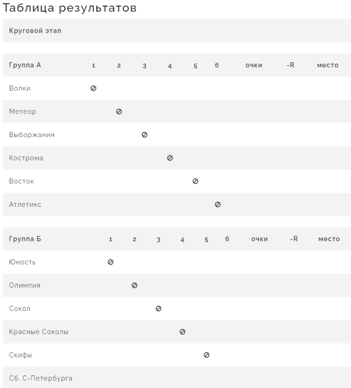
Task: Open the Красные Соколы team name
Action: coord(39,332)
